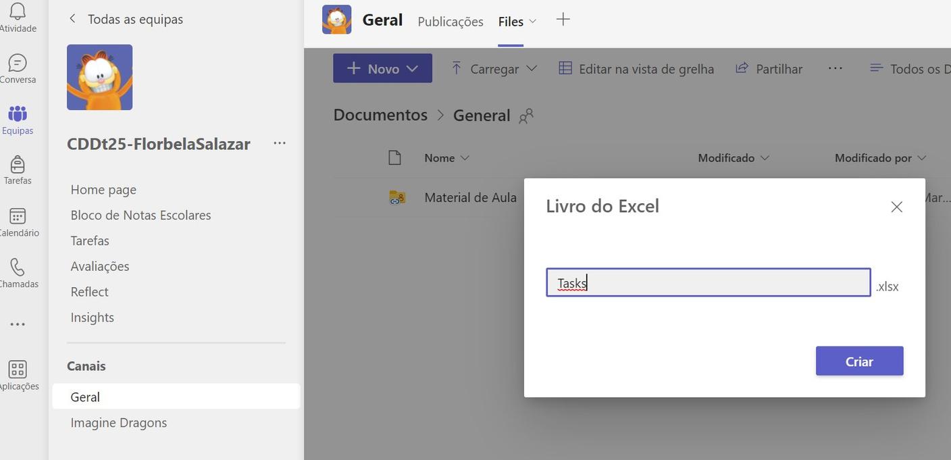The height and width of the screenshot is (460, 951).
Task: Close the Livro do Excel dialog
Action: tap(896, 207)
